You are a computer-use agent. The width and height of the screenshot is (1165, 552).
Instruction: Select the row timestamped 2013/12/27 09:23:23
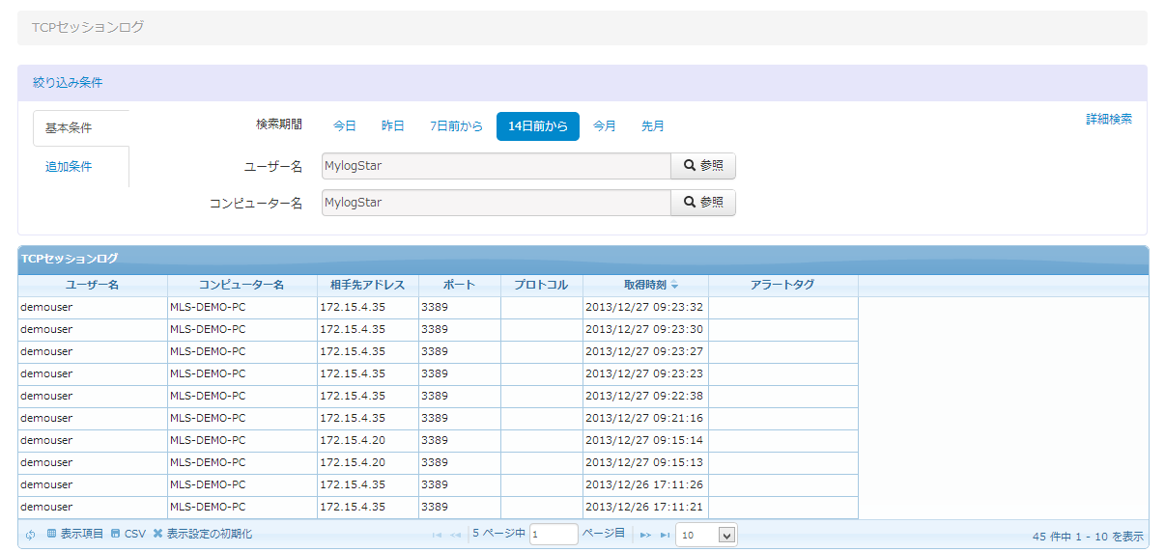(x=439, y=374)
